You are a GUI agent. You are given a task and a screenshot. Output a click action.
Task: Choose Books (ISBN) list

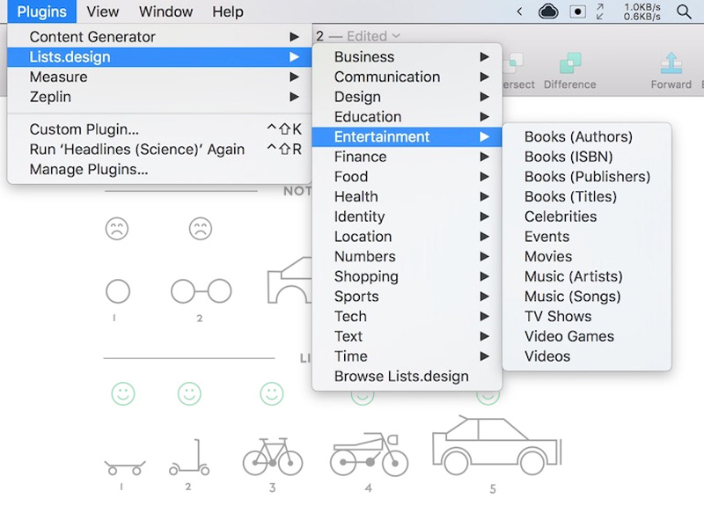click(587, 157)
